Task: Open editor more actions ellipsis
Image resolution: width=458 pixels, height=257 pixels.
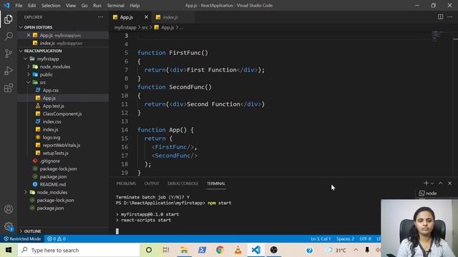Action: (450, 17)
